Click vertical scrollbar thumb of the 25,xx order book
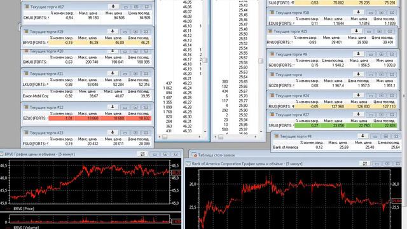The image size is (407, 229). (x=261, y=61)
